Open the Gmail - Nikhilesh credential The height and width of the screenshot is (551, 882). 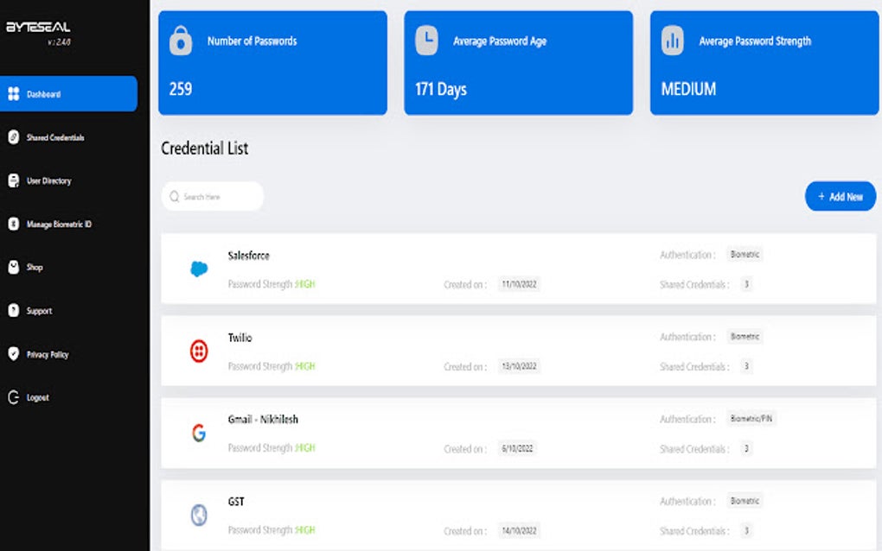coord(263,420)
